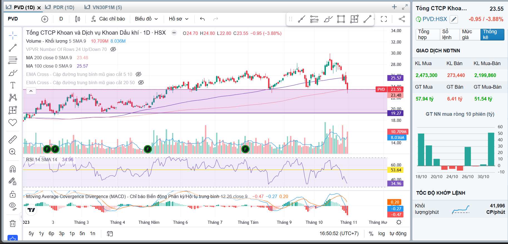The image size is (508, 244).
Task: Select the Text annotation tool
Action: [13, 85]
